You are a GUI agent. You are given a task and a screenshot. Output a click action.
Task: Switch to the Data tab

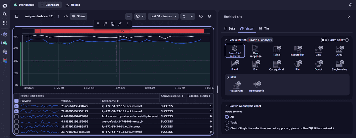(x=229, y=28)
